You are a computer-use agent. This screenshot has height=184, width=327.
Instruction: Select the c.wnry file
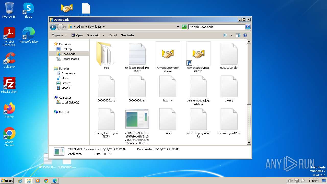click(229, 89)
